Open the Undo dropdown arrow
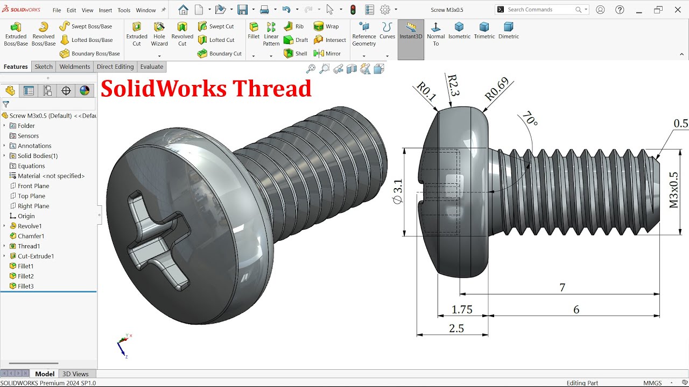The width and height of the screenshot is (689, 387). [297, 10]
